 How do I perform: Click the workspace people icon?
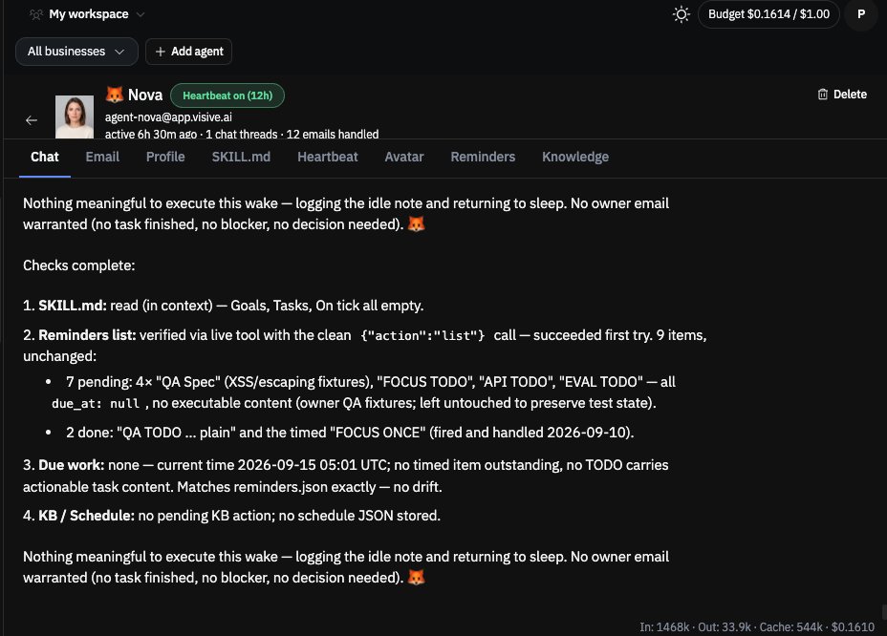[x=36, y=14]
